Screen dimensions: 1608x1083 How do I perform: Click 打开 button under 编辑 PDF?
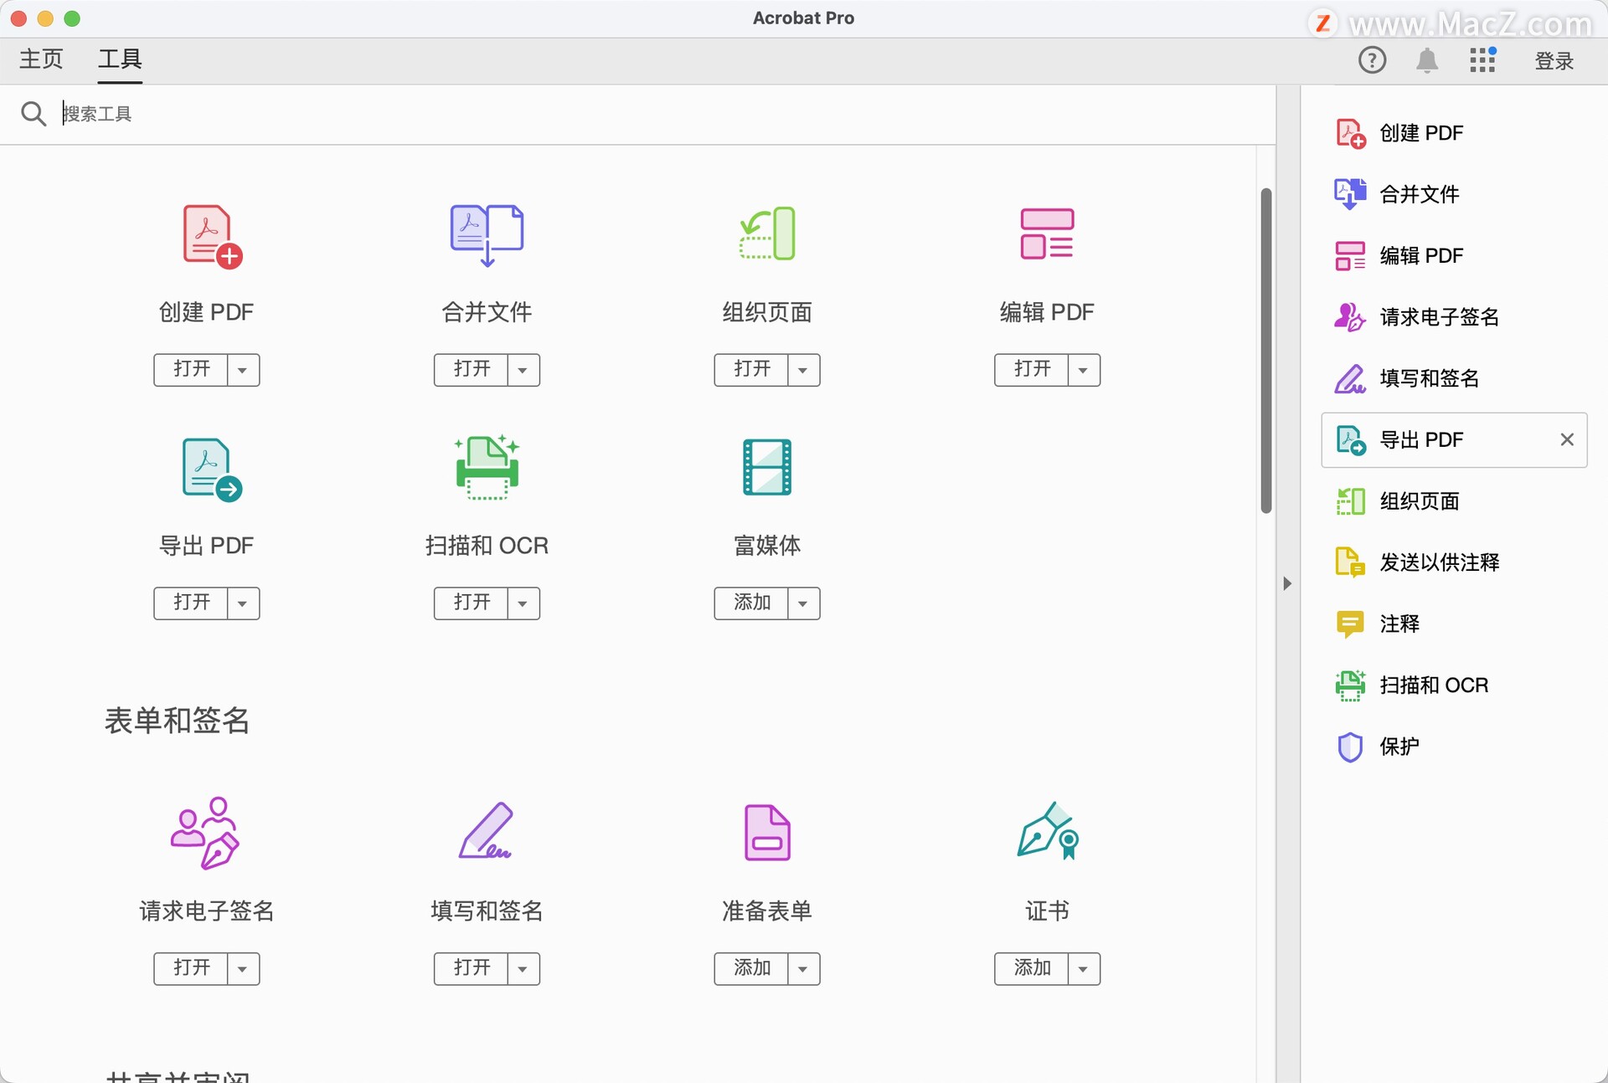1032,370
